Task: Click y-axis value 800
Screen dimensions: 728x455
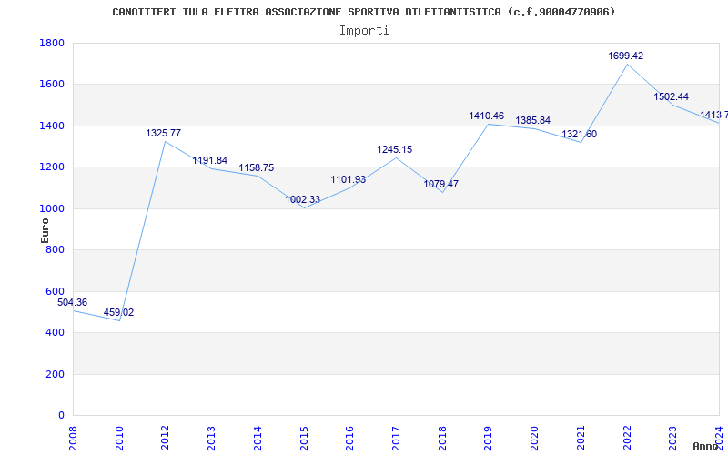Action: pos(55,250)
